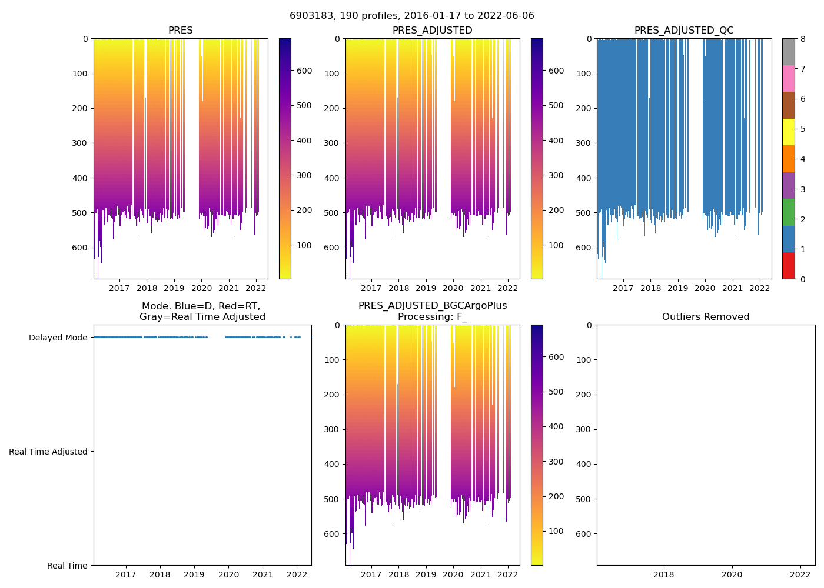Click the Delayed Mode axis label
Screen dimensions: 824x588
(x=58, y=338)
